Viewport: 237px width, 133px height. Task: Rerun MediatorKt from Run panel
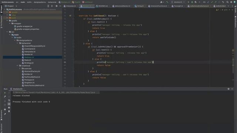[5, 93]
